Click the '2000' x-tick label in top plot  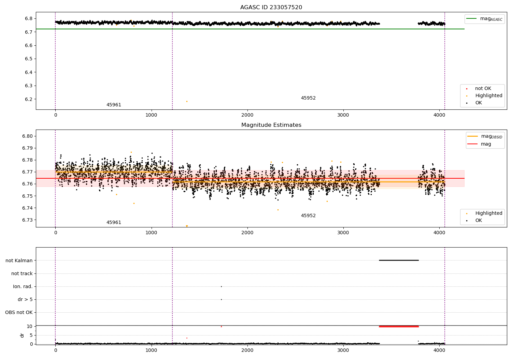pyautogui.click(x=247, y=115)
